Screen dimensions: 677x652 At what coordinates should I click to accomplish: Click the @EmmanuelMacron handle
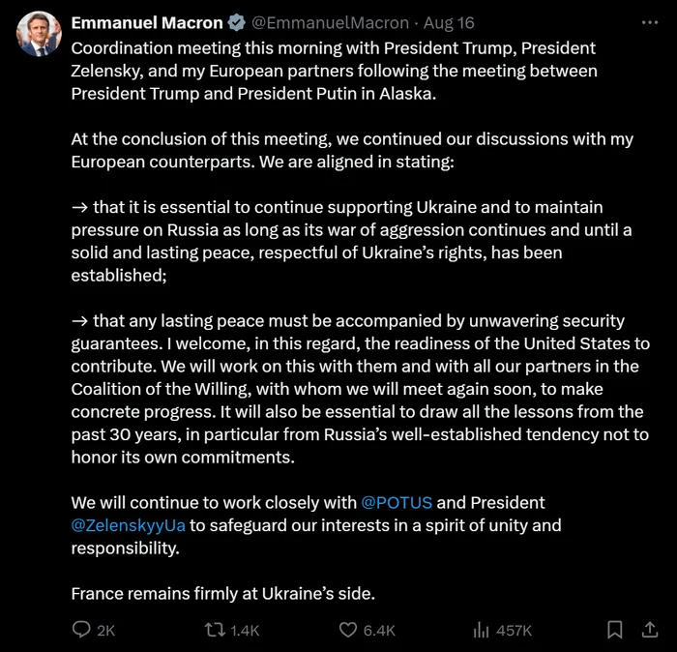click(319, 23)
